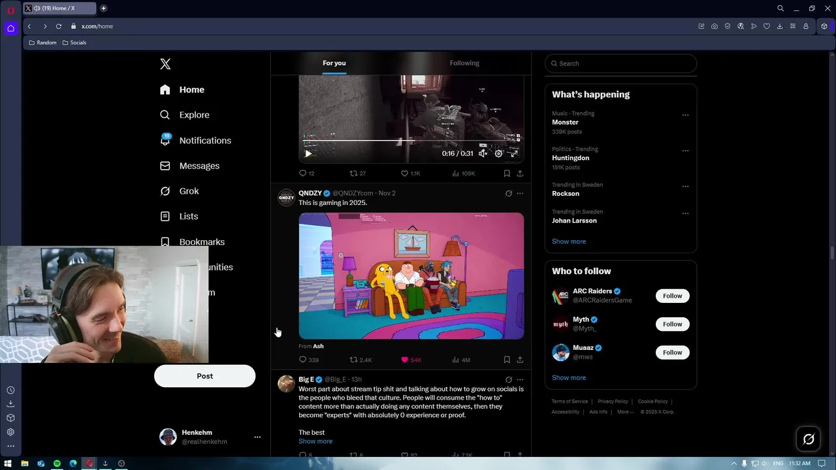This screenshot has height=470, width=836.
Task: Open Big E profile avatar
Action: click(x=287, y=384)
